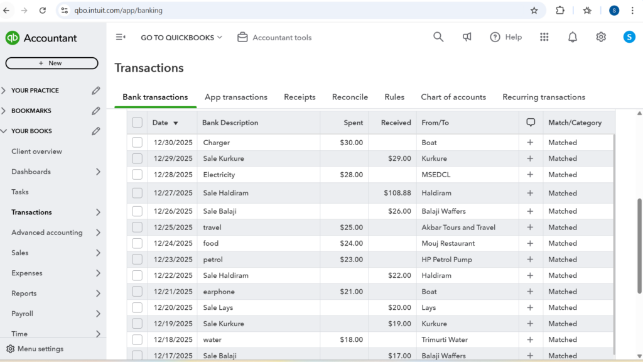Collapse the sidebar with the menu toggle icon

coord(121,37)
